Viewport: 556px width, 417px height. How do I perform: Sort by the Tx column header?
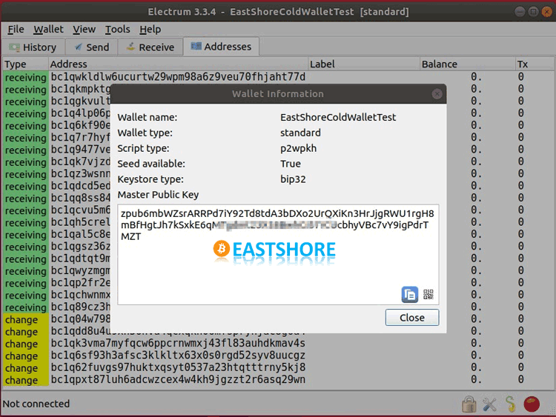pyautogui.click(x=535, y=64)
